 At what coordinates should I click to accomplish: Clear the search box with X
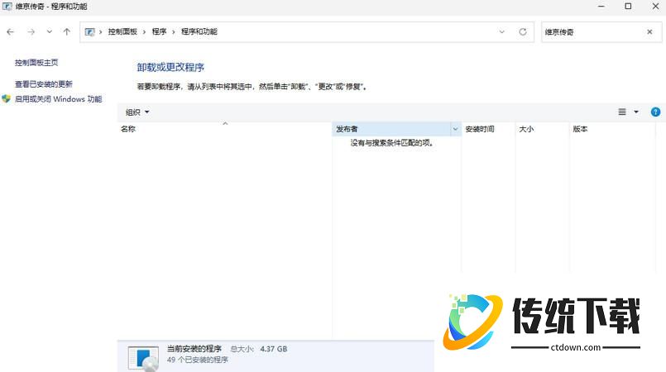click(649, 32)
